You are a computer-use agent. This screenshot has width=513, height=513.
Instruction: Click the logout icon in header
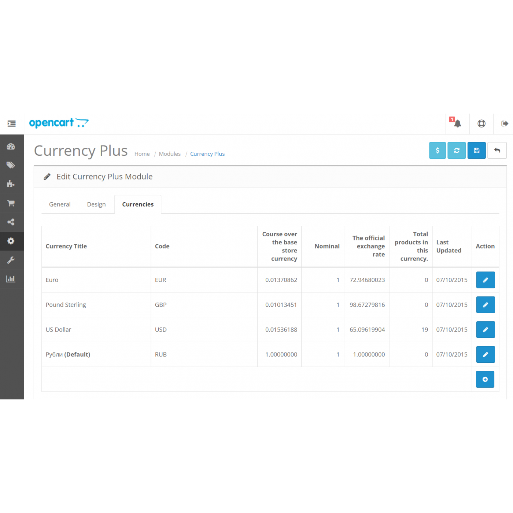(505, 123)
